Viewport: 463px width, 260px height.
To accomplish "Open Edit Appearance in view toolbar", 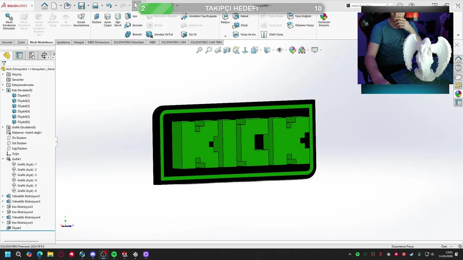I will tap(292, 50).
